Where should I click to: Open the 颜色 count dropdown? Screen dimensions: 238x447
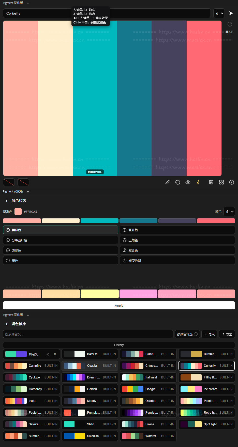(x=229, y=212)
